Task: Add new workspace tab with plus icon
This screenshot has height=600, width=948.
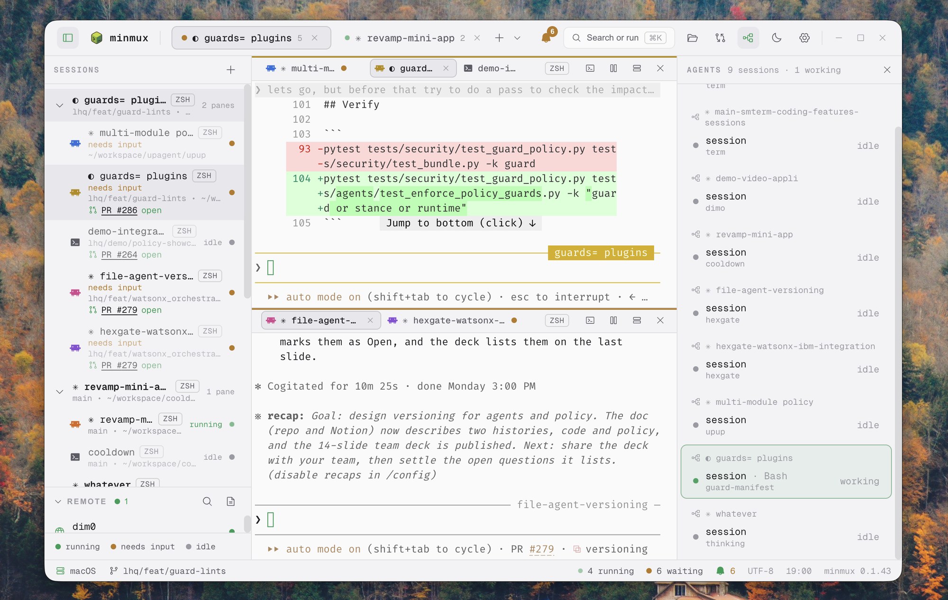Action: (499, 38)
